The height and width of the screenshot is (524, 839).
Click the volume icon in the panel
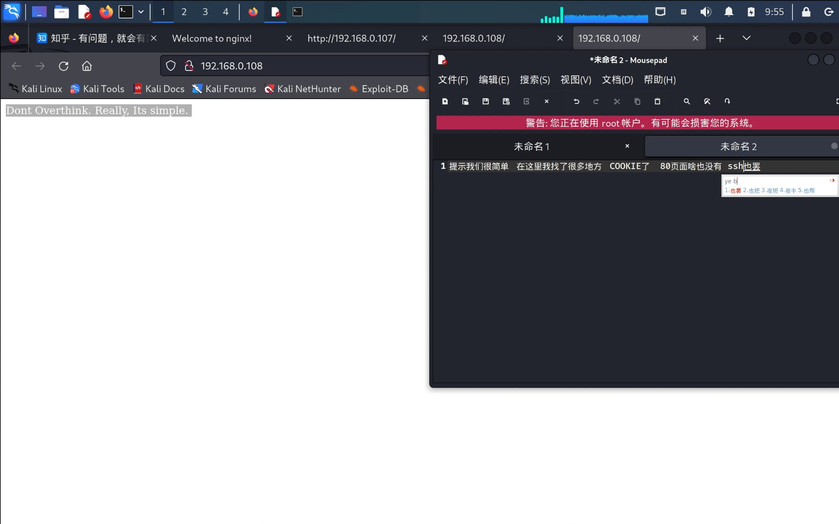pyautogui.click(x=706, y=12)
